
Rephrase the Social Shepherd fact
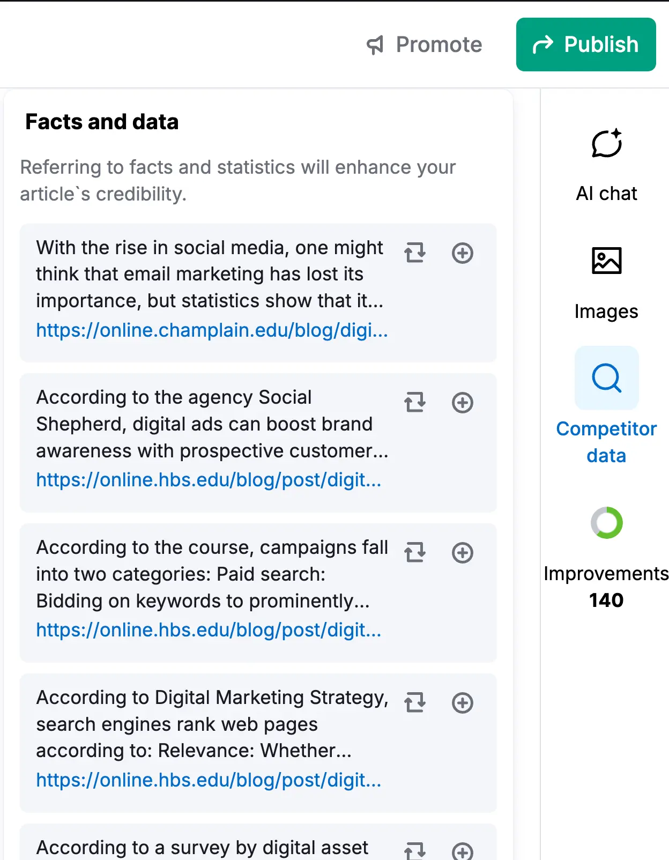[415, 402]
